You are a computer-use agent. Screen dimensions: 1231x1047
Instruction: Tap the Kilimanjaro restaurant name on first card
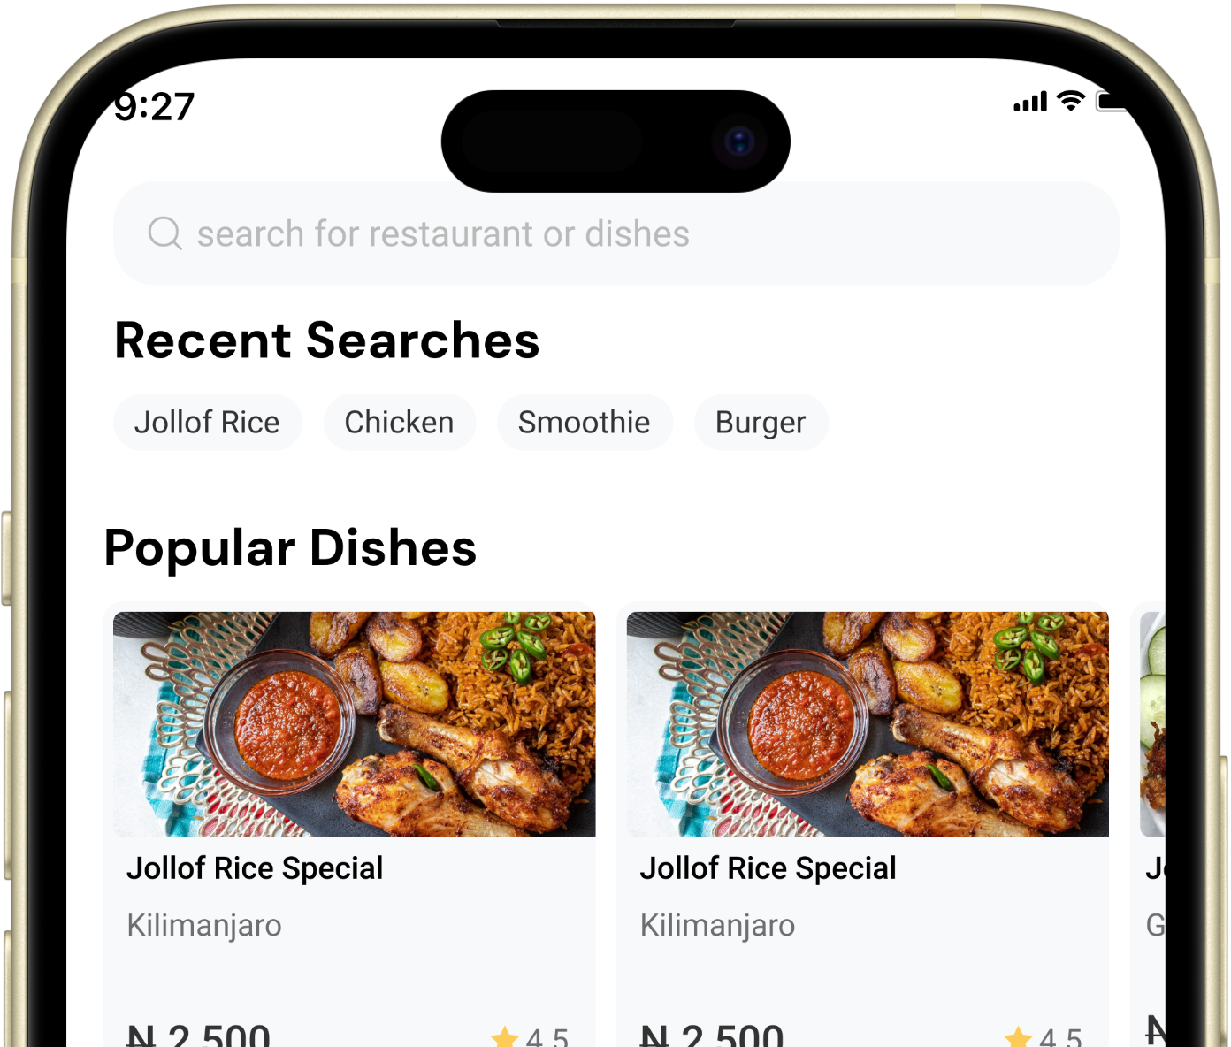[x=204, y=925]
